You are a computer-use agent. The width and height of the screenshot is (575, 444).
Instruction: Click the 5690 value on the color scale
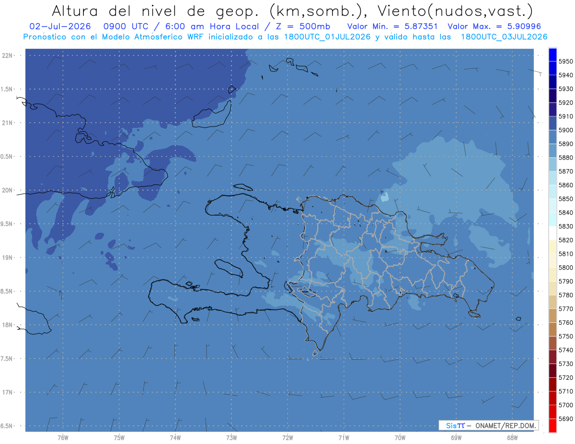[x=566, y=419]
